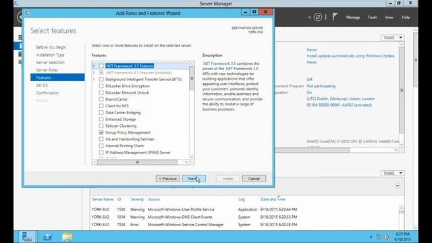This screenshot has width=432, height=243.
Task: Check Data Center Bridging
Action: [101, 113]
